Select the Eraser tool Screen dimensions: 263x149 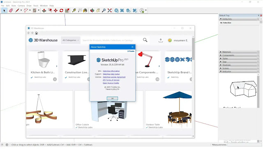11,11
